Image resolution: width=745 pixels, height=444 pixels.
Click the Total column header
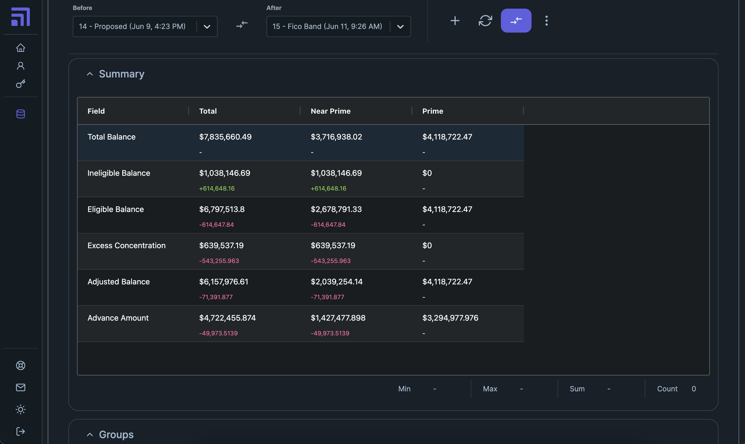pos(208,111)
